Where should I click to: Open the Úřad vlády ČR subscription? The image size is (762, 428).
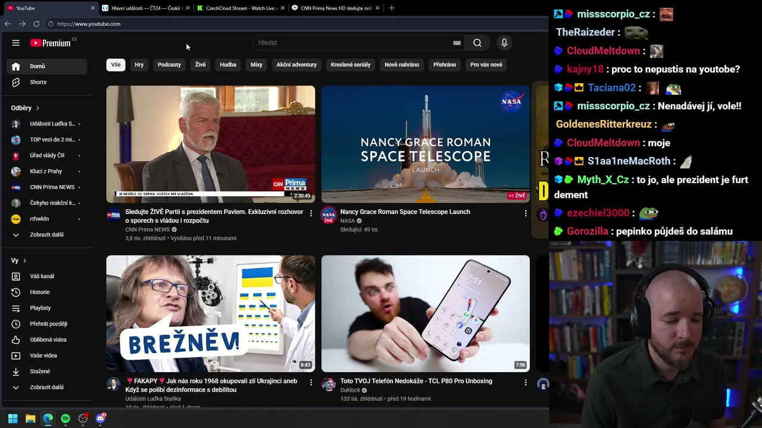tap(47, 156)
